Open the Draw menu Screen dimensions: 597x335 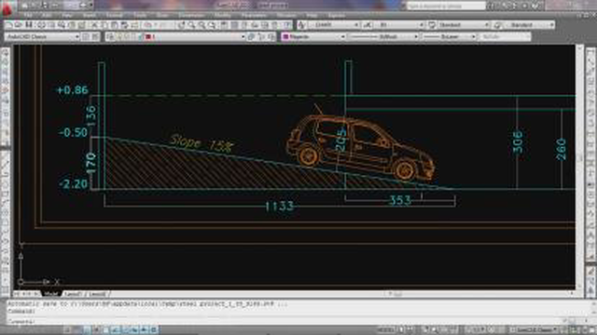coord(162,16)
